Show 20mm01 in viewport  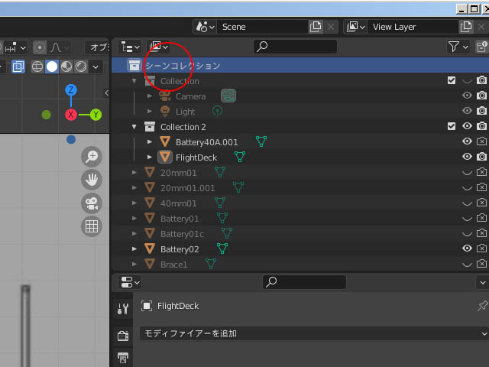(467, 173)
